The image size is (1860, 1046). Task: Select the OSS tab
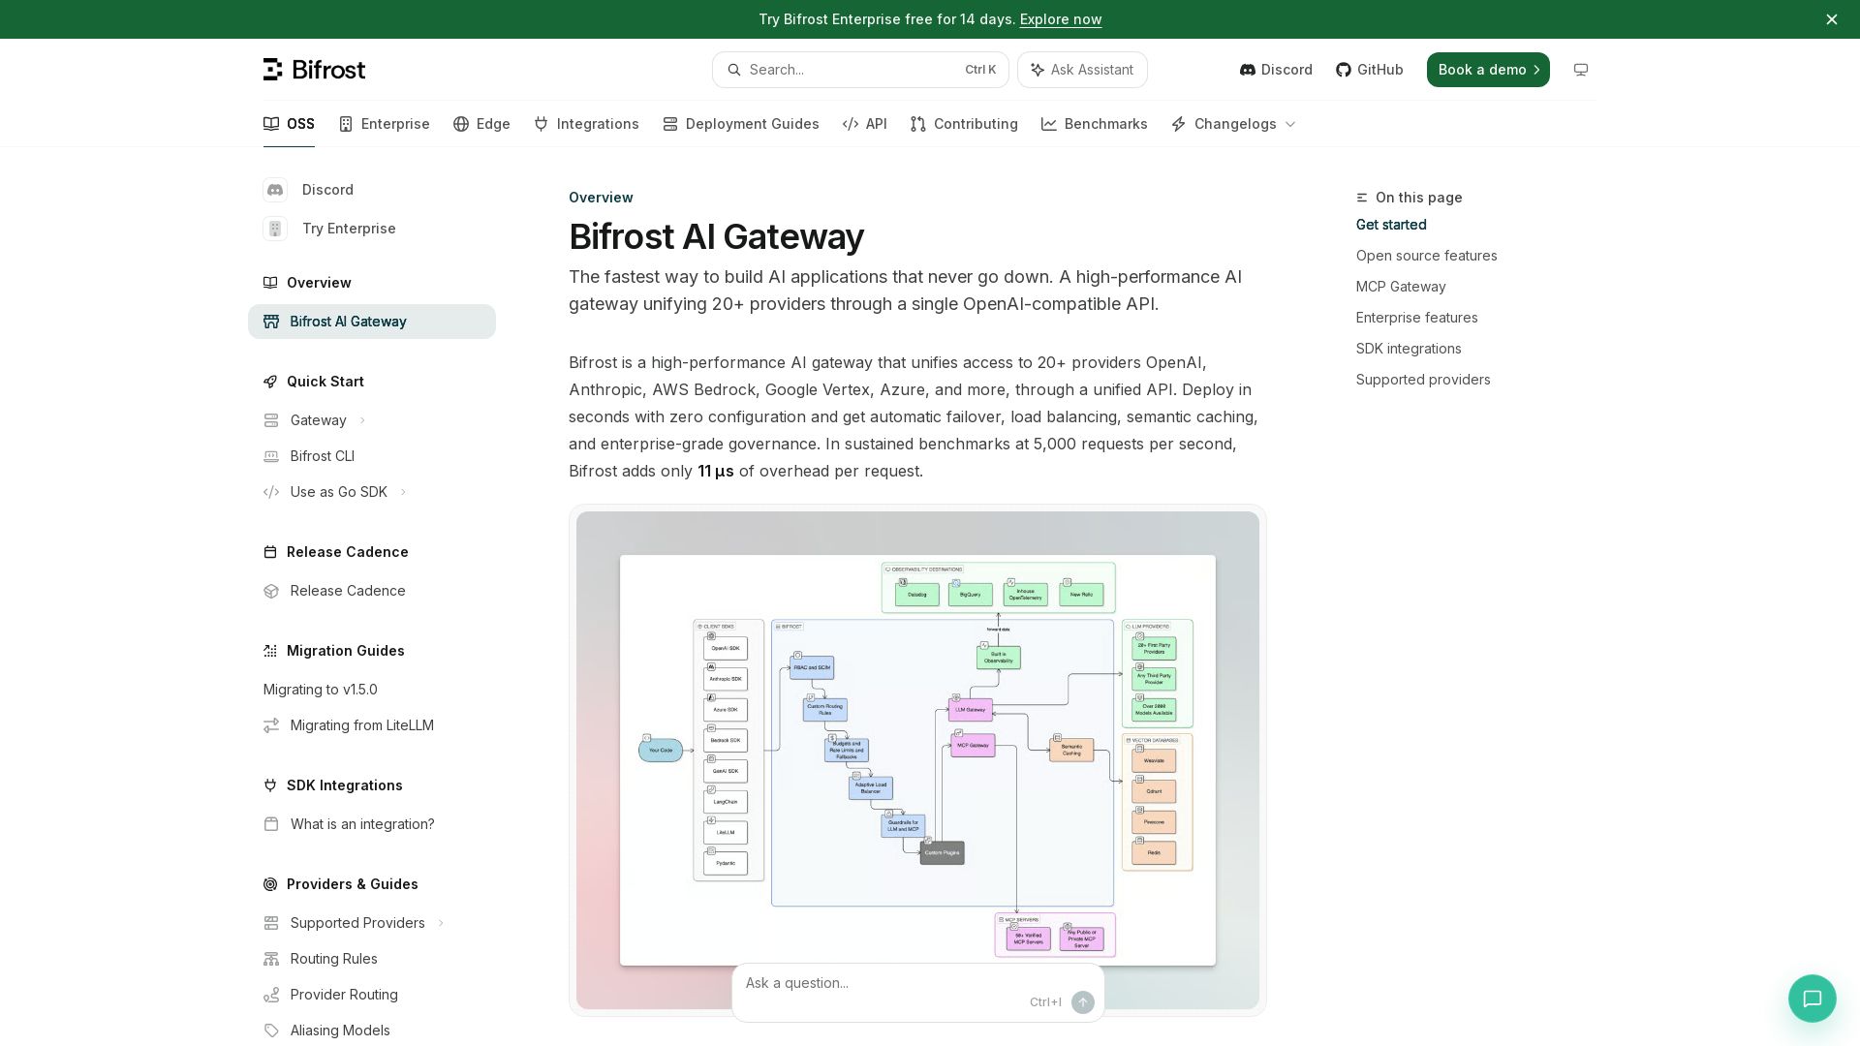pyautogui.click(x=289, y=124)
